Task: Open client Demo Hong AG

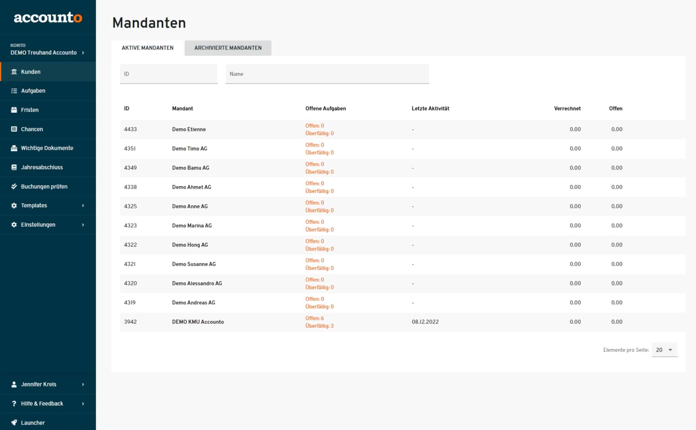Action: tap(190, 245)
